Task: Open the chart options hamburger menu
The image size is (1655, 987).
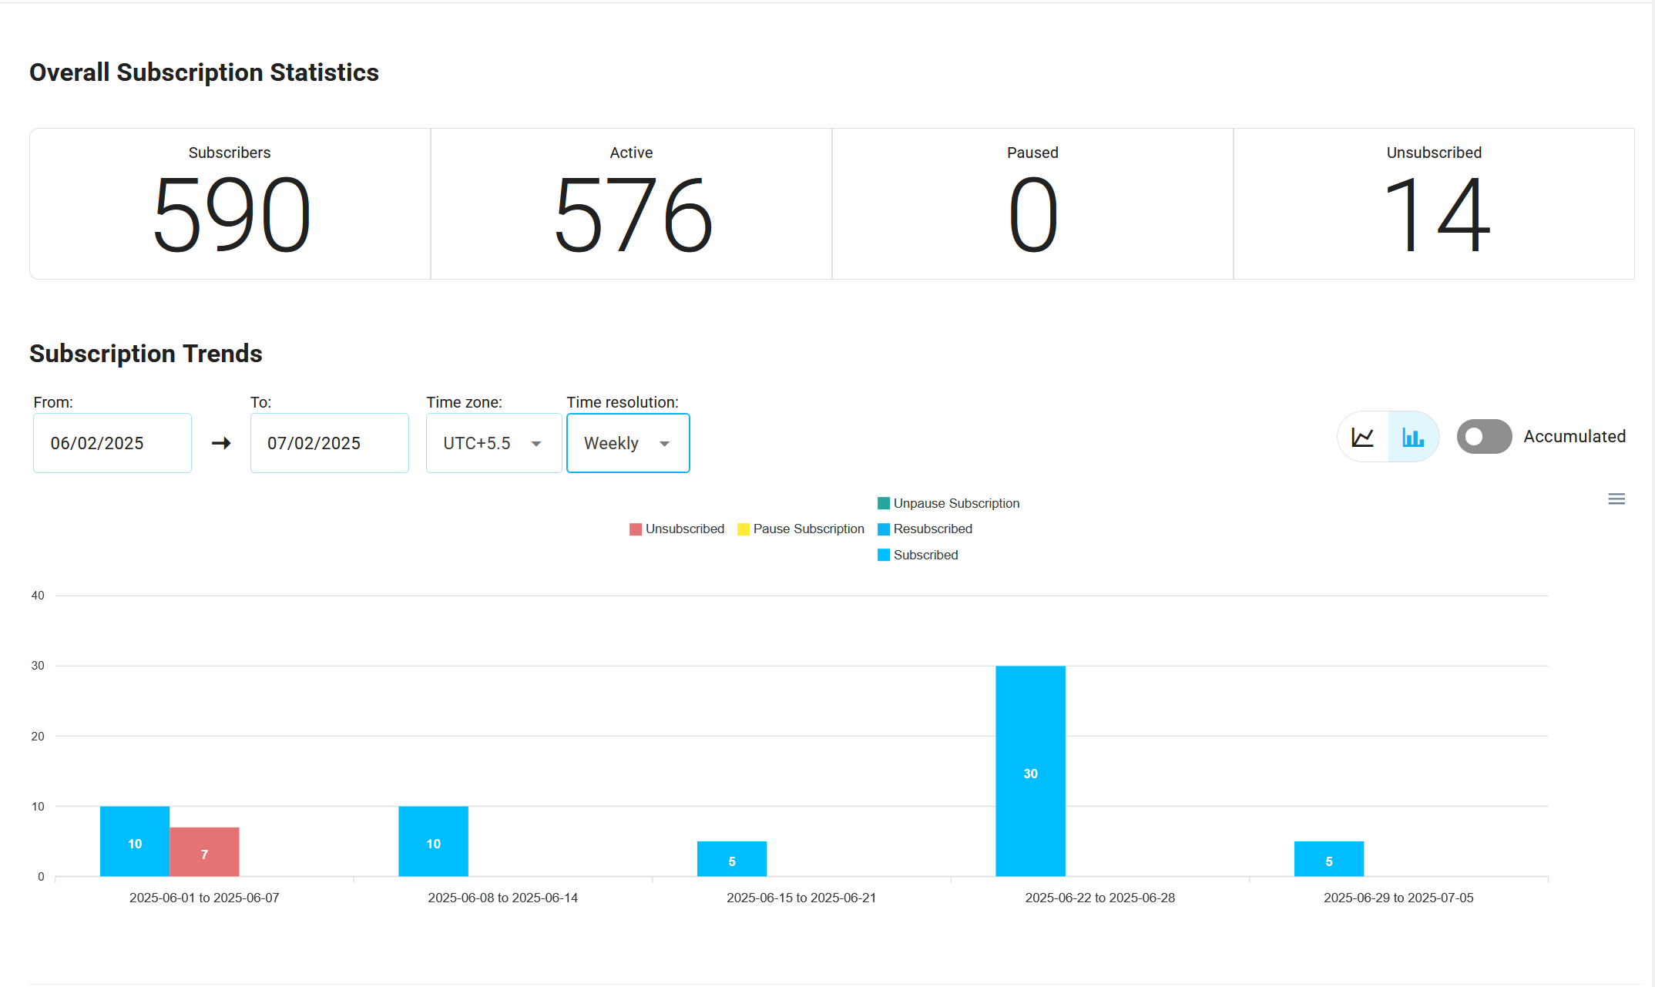Action: [x=1616, y=499]
